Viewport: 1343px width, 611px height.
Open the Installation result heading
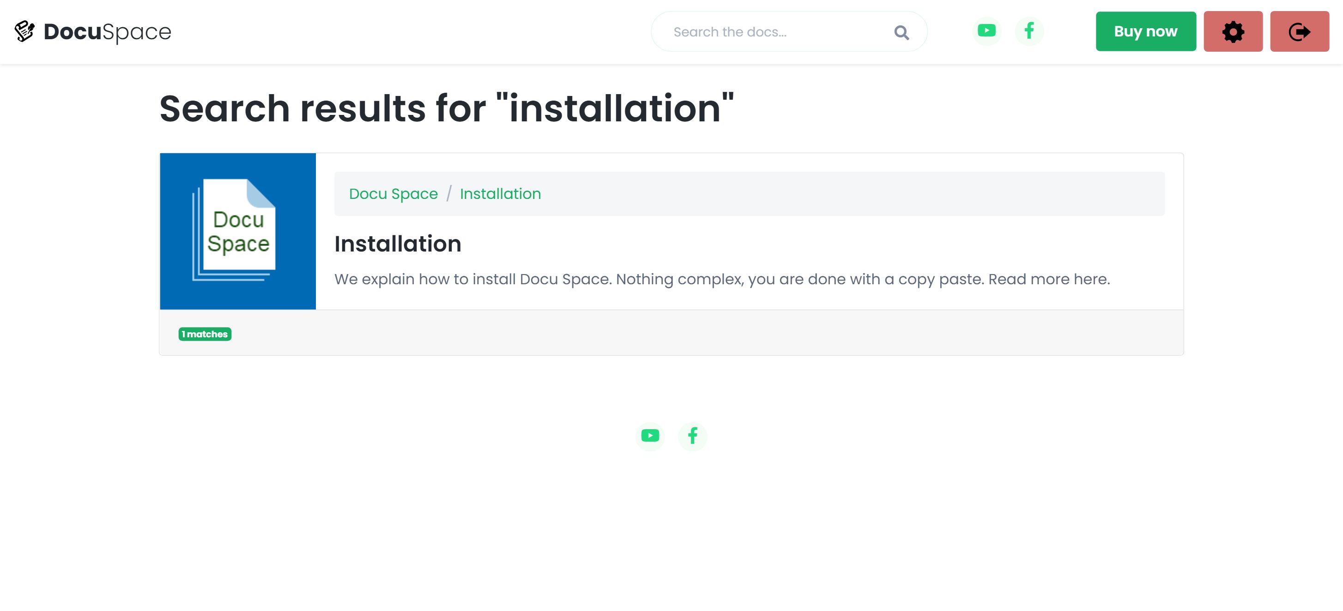(397, 244)
